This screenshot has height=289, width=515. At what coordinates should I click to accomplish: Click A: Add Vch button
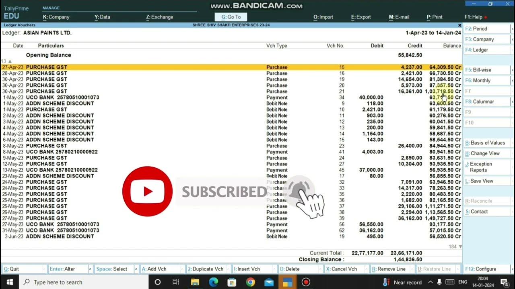pos(160,269)
